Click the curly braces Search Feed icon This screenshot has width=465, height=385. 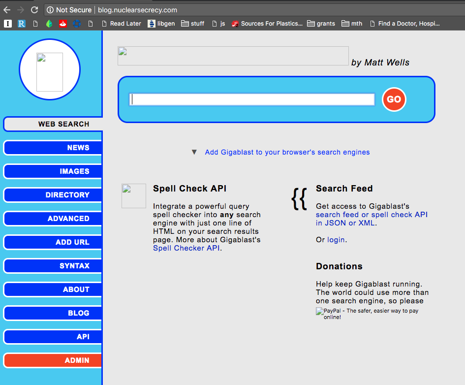tap(299, 199)
